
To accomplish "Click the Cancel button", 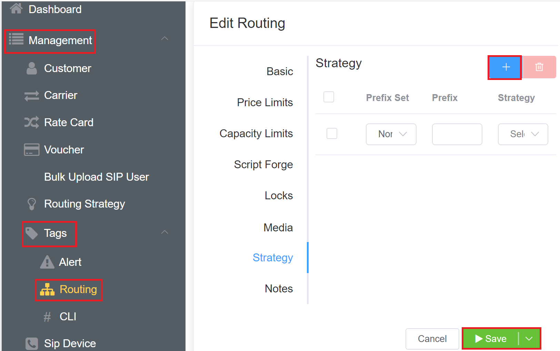I will coord(432,339).
